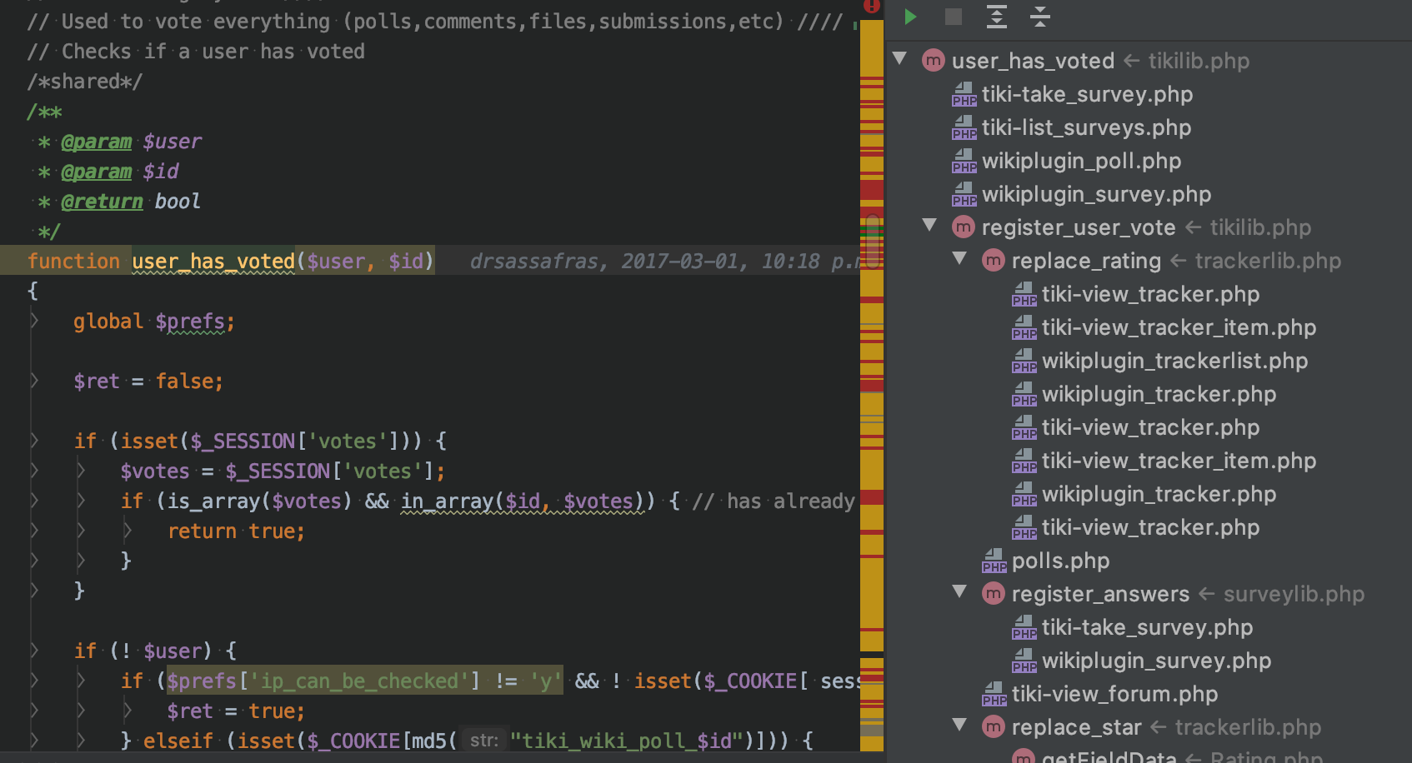
Task: Click the PHP file icon of polls.php
Action: coord(994,561)
